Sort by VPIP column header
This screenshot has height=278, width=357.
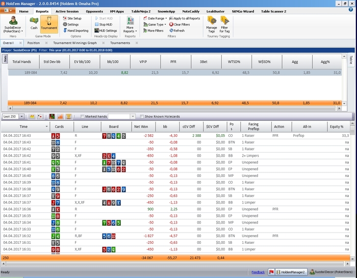tap(145, 62)
